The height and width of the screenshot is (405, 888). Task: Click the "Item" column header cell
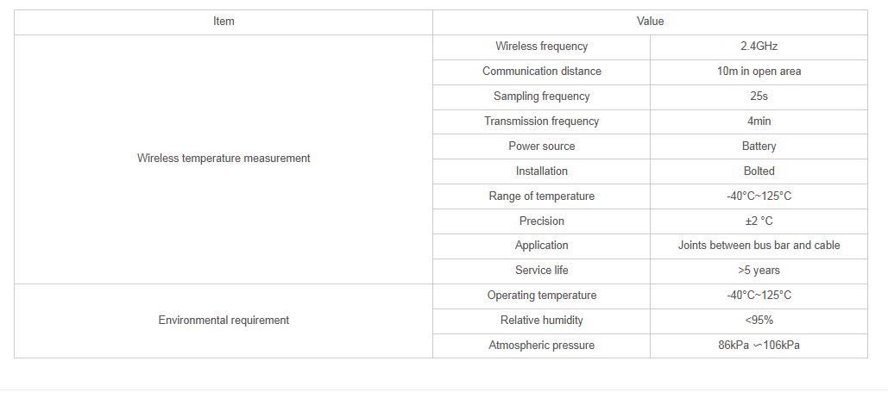point(224,22)
